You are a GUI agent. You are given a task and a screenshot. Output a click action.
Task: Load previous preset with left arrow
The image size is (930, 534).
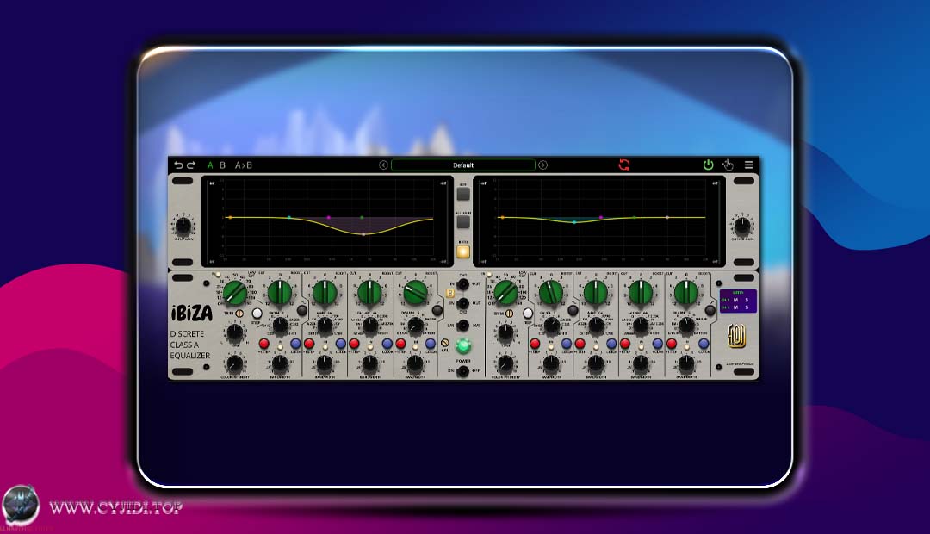pos(383,165)
